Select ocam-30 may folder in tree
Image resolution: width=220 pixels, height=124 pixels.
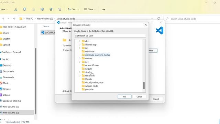(92, 65)
